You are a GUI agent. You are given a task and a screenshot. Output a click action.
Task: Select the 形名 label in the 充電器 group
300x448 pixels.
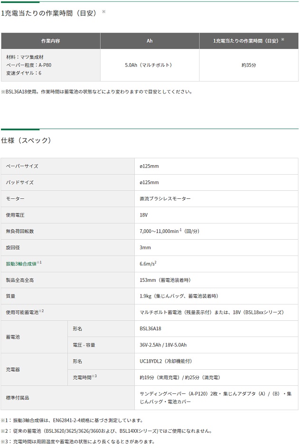77,361
